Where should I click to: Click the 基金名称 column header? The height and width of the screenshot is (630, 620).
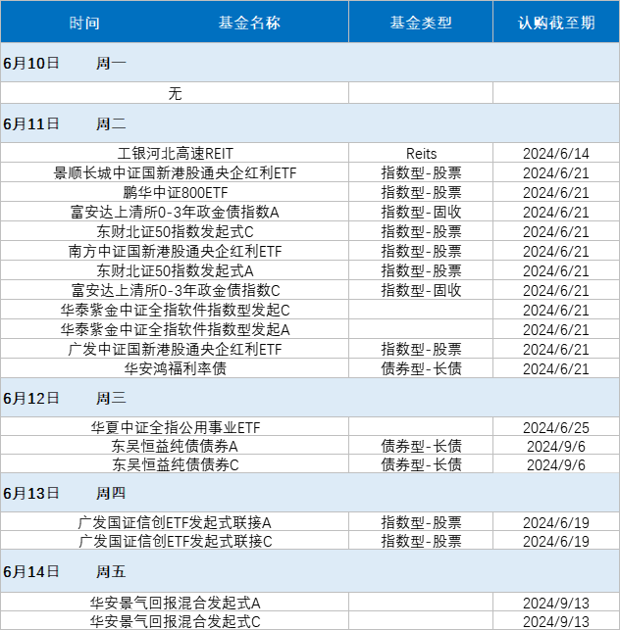point(249,23)
